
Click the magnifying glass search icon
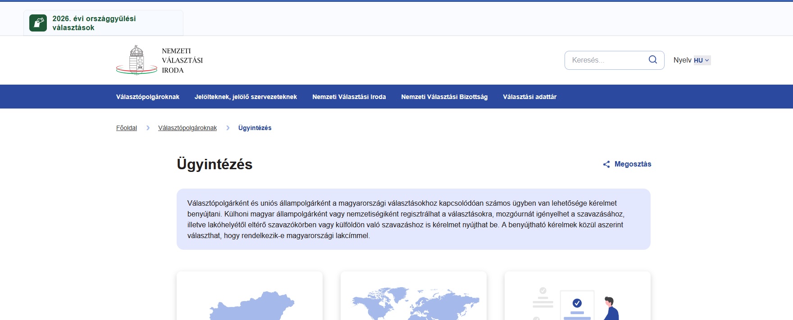pos(652,60)
